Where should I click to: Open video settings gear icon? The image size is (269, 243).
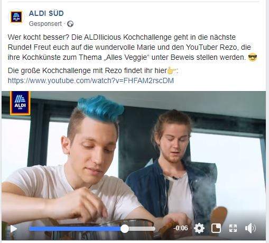(199, 228)
